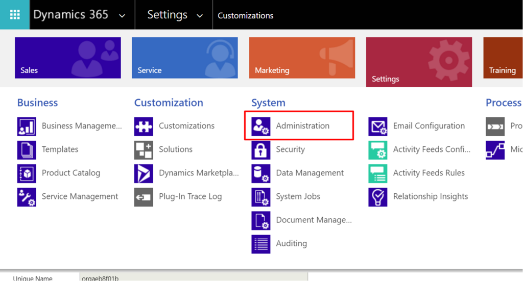
Task: Click the Business Management icon
Action: (x=27, y=126)
